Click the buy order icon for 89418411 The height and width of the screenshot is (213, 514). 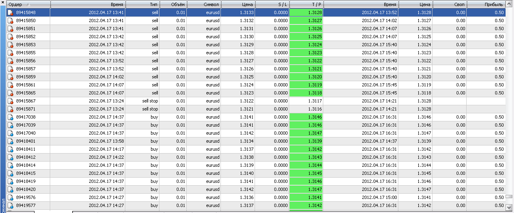(10, 149)
